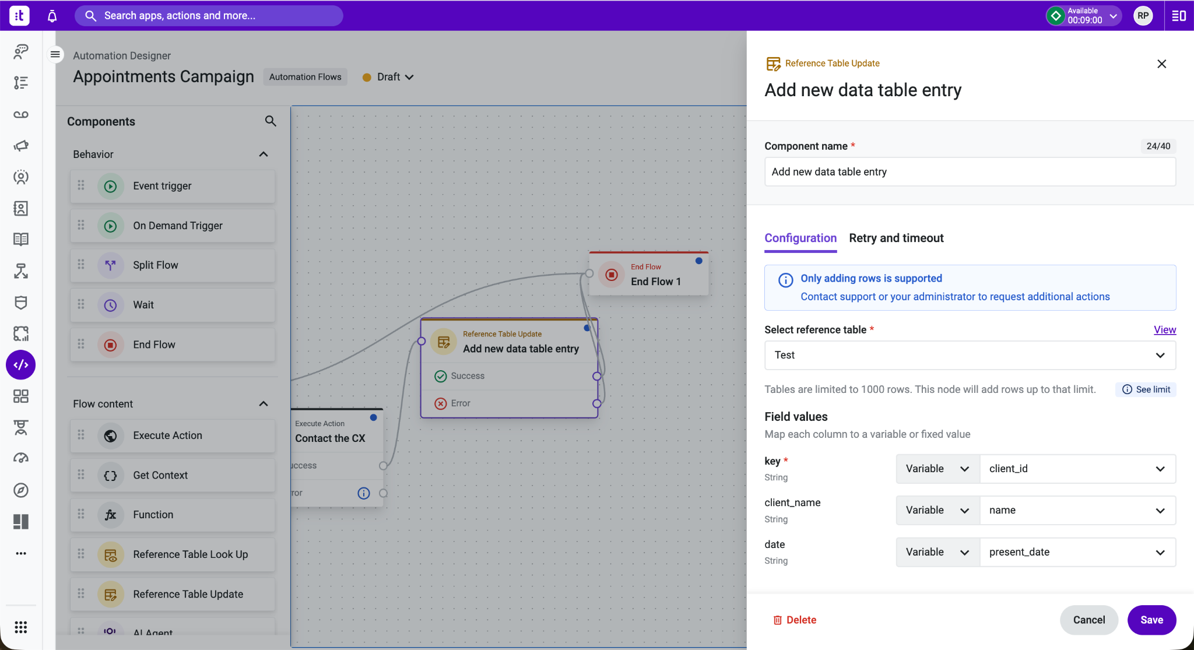1194x650 pixels.
Task: Open the notifications bell icon
Action: point(52,16)
